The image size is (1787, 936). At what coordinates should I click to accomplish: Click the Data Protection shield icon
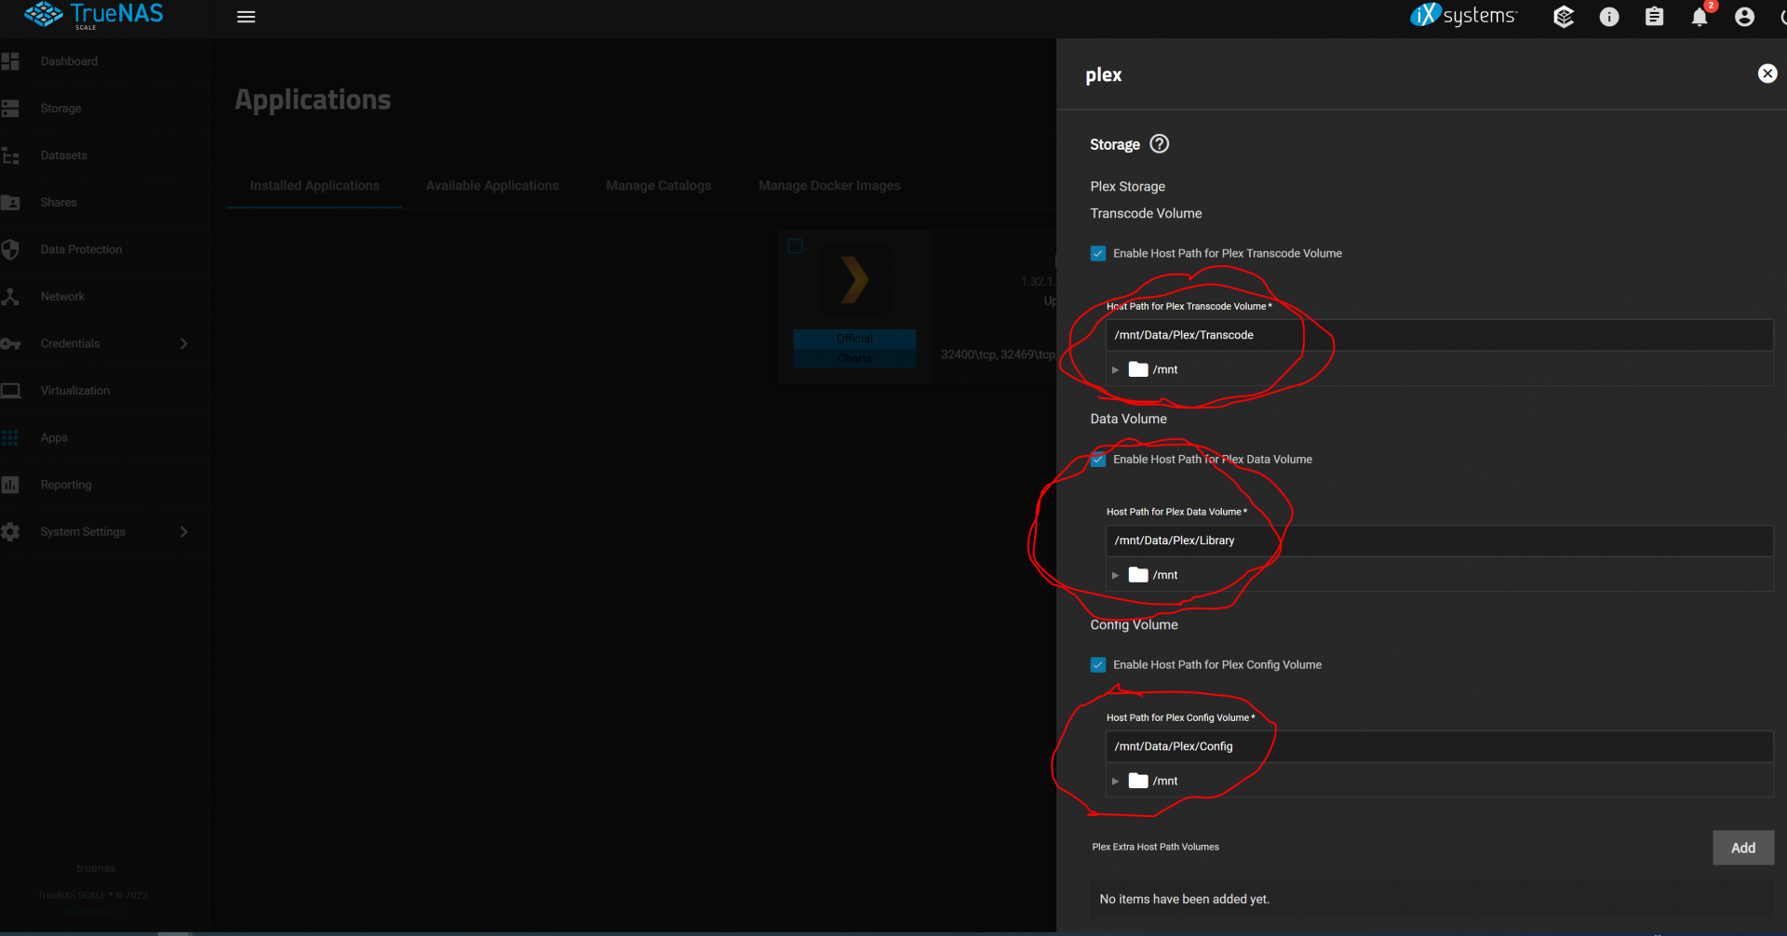(10, 249)
